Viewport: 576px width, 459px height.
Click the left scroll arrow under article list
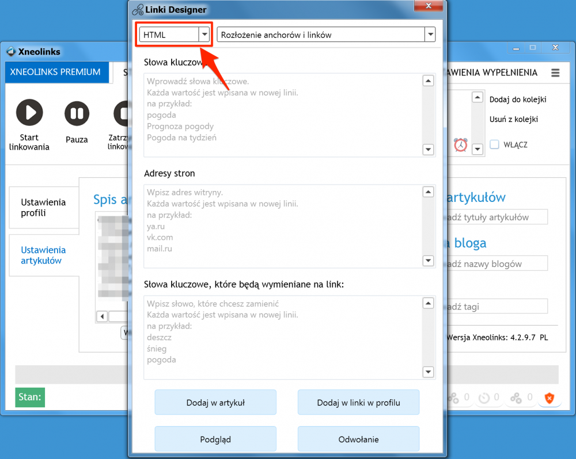(x=102, y=316)
